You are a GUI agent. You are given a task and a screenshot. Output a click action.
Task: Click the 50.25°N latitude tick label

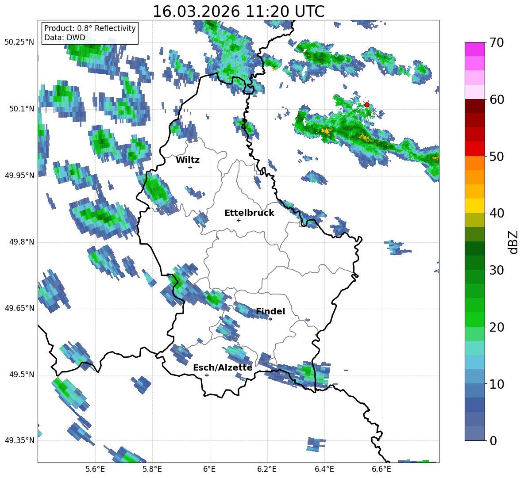[19, 42]
